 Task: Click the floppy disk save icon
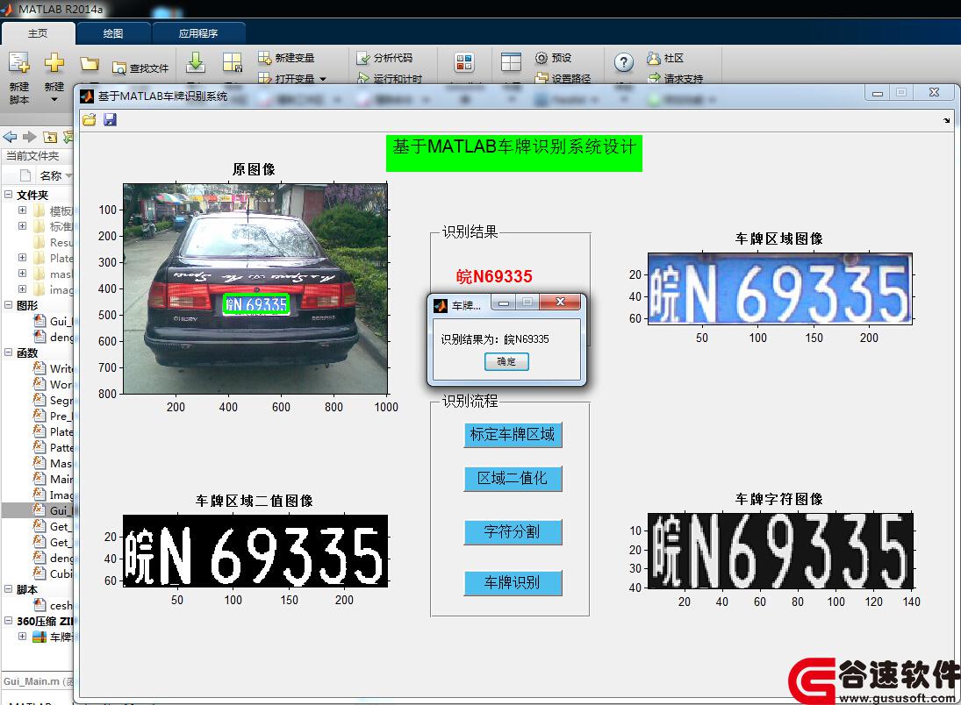click(110, 119)
